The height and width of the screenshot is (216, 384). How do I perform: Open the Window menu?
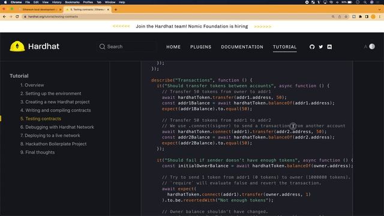pyautogui.click(x=110, y=2)
